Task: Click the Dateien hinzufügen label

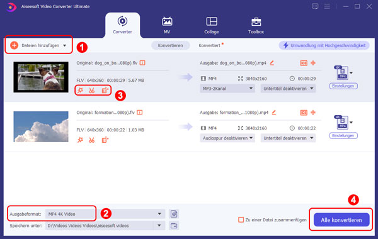Action: [x=40, y=45]
